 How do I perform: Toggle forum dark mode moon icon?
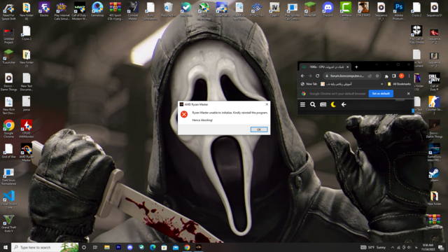tap(333, 104)
